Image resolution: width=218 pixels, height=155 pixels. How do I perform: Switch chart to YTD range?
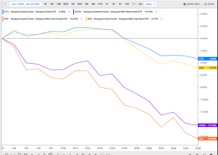[x=100, y=4]
